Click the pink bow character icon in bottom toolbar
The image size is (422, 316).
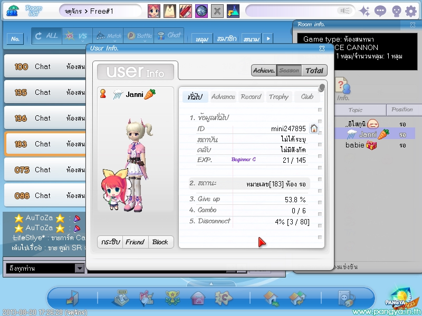pos(146,298)
